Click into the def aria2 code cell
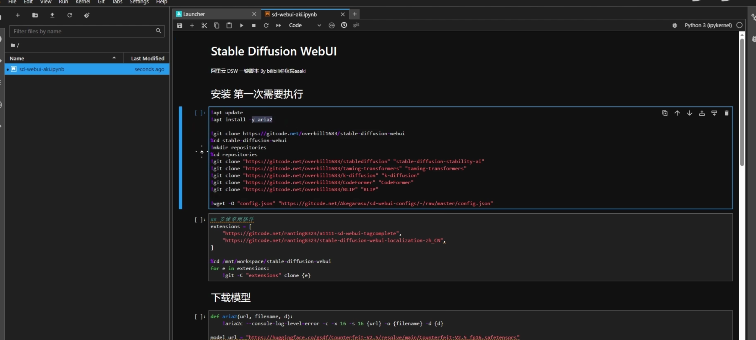756x340 pixels. (x=470, y=325)
